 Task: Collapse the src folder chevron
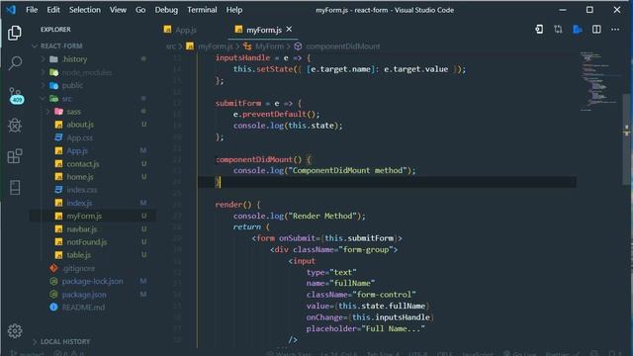click(43, 99)
